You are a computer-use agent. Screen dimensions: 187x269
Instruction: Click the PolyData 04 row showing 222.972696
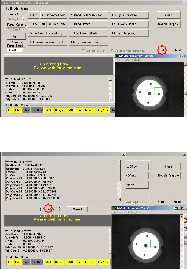(x=31, y=192)
